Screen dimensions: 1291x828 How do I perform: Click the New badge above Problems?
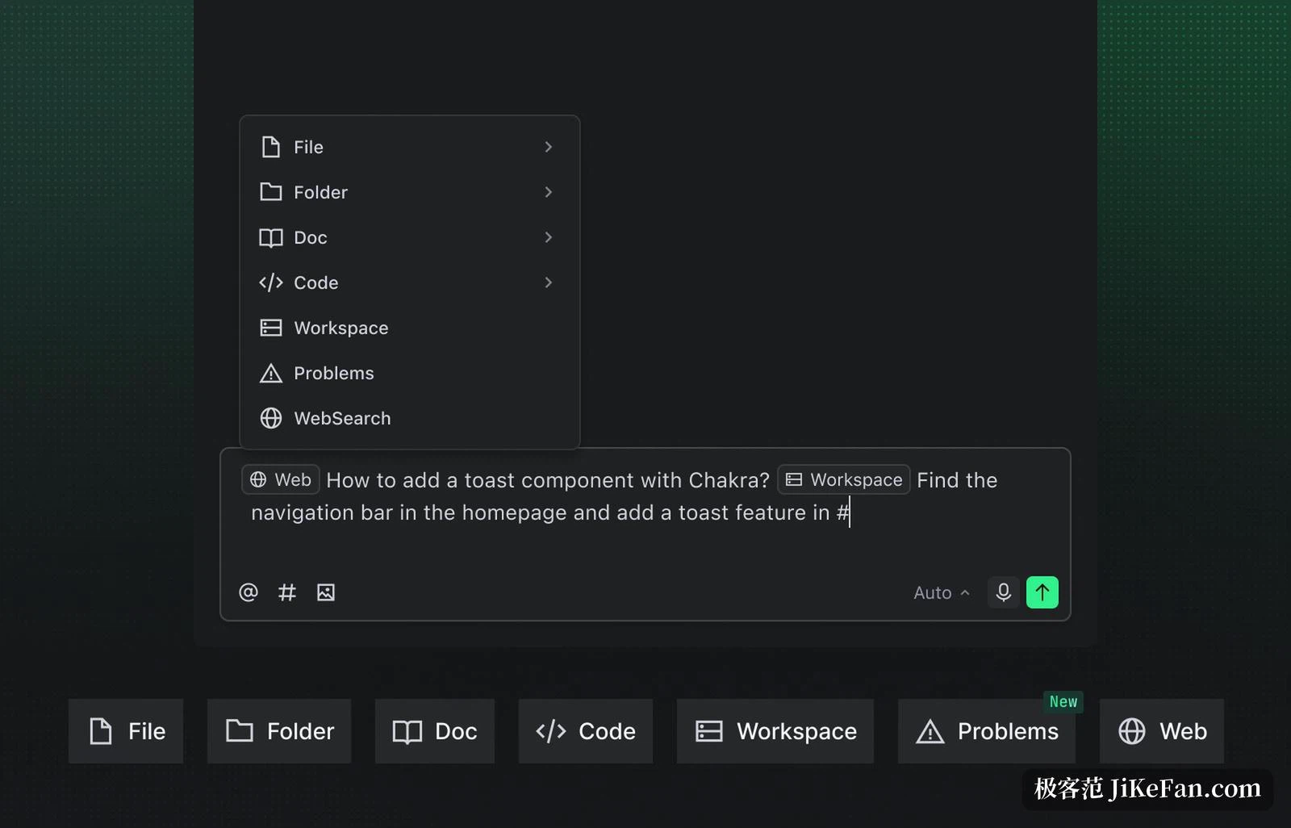click(1063, 701)
